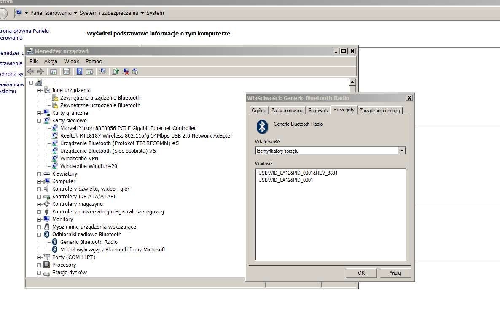This screenshot has width=500, height=327.
Task: Toggle the action pane toolbar icon
Action: coord(89,71)
